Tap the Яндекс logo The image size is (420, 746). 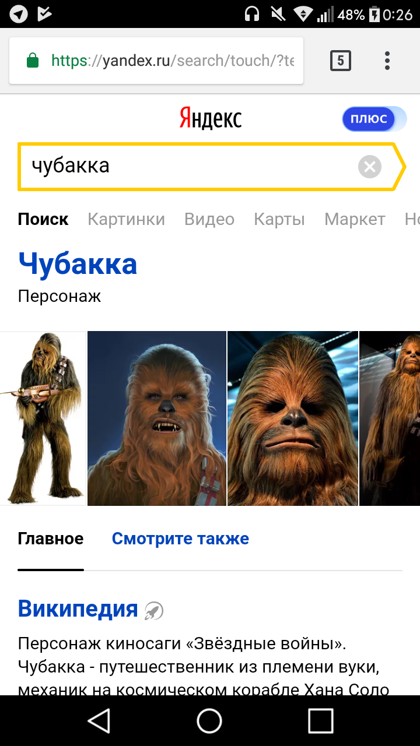click(x=210, y=118)
